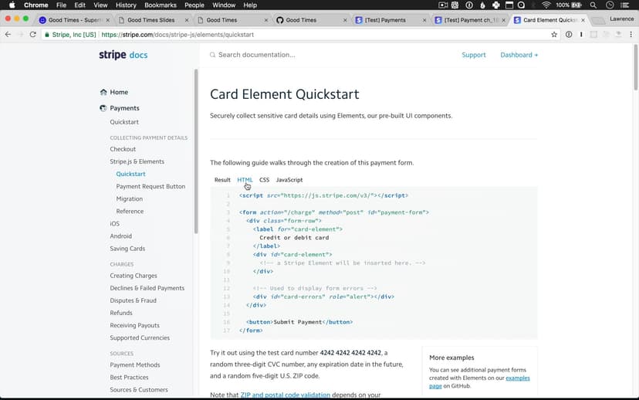Open the Bookmarks menu

[160, 5]
